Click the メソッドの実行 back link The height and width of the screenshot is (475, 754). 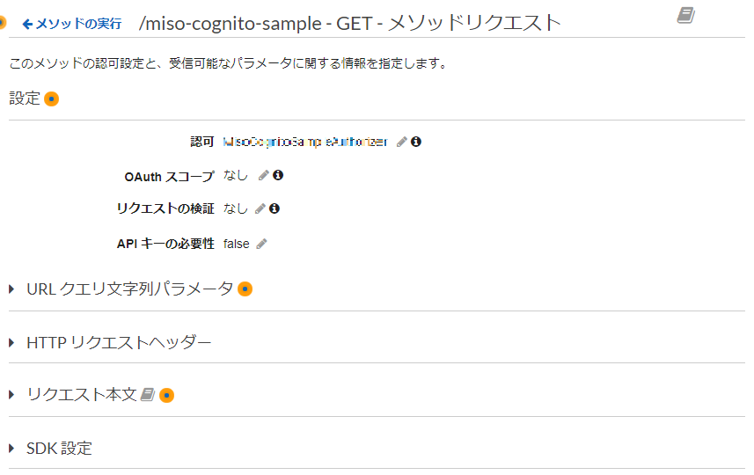72,24
